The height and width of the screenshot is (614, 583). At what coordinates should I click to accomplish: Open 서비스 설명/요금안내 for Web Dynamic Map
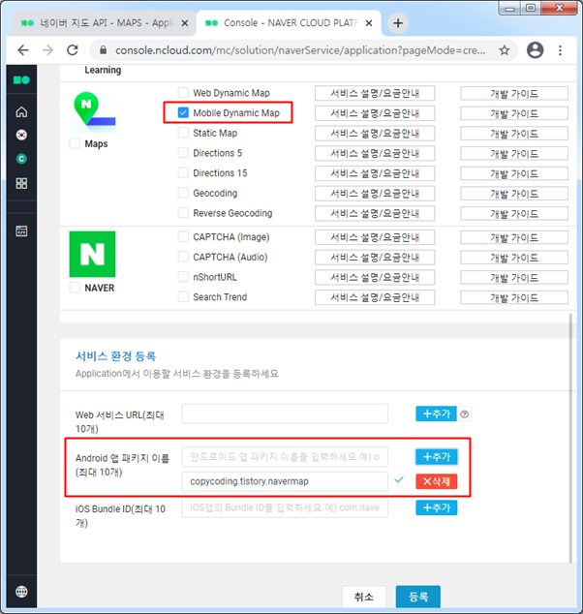pos(375,93)
